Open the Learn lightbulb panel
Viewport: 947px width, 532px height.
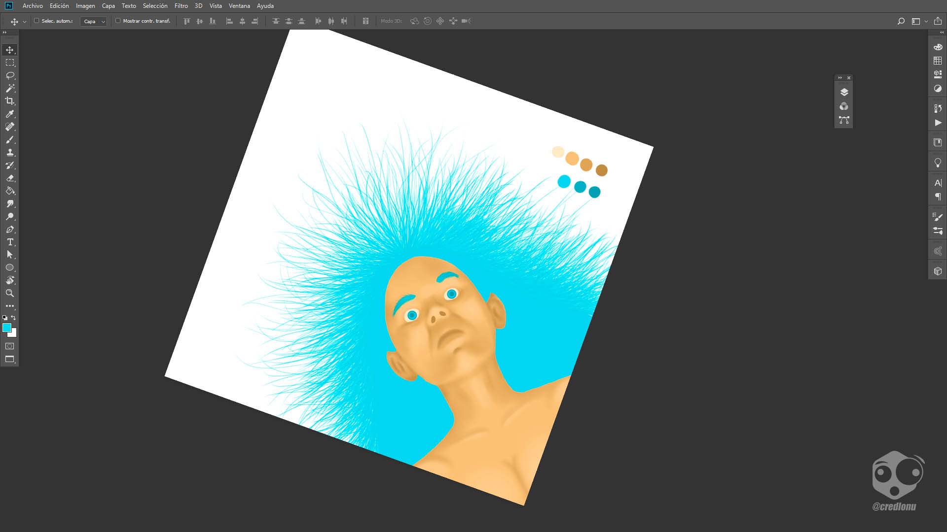(938, 163)
